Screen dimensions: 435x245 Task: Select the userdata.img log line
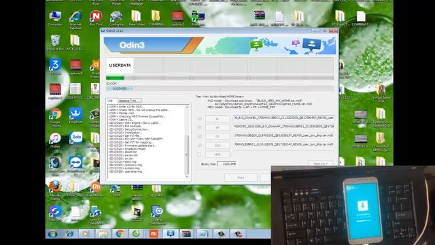click(125, 171)
